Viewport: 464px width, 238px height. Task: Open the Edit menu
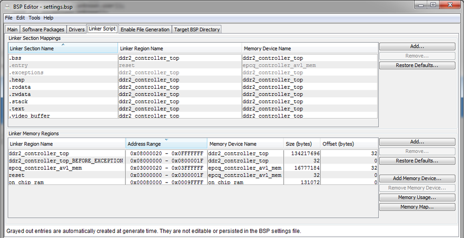(x=20, y=18)
